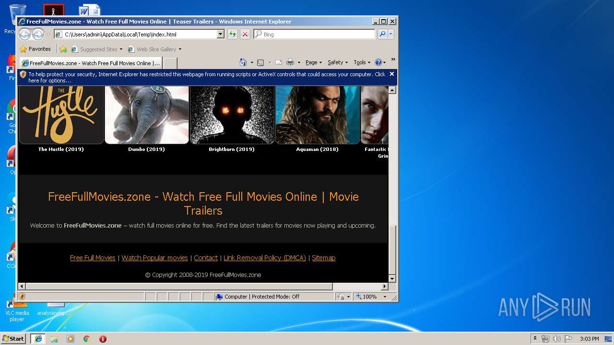
Task: Click The Hustle (2019) title
Action: (61, 149)
